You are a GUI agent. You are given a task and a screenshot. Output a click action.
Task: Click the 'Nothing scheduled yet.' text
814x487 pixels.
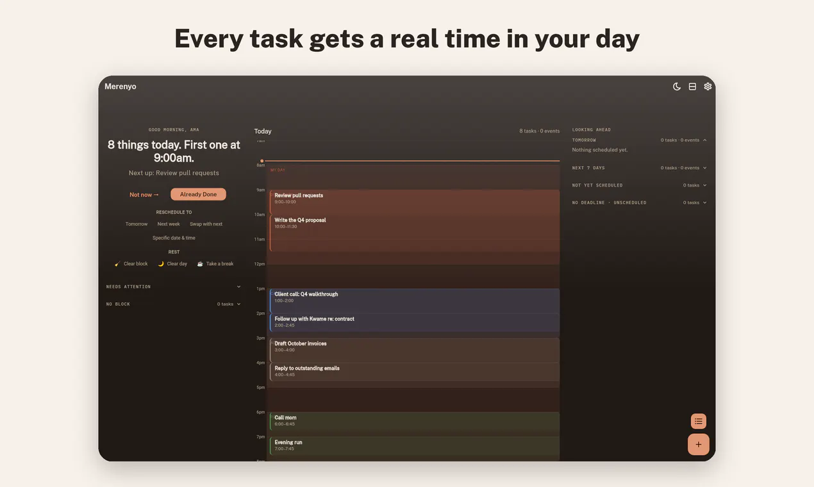tap(600, 150)
